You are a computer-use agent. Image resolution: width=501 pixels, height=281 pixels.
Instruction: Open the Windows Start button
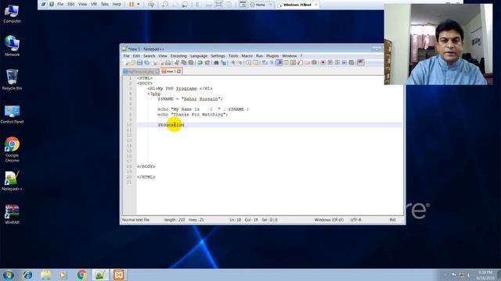[x=9, y=275]
